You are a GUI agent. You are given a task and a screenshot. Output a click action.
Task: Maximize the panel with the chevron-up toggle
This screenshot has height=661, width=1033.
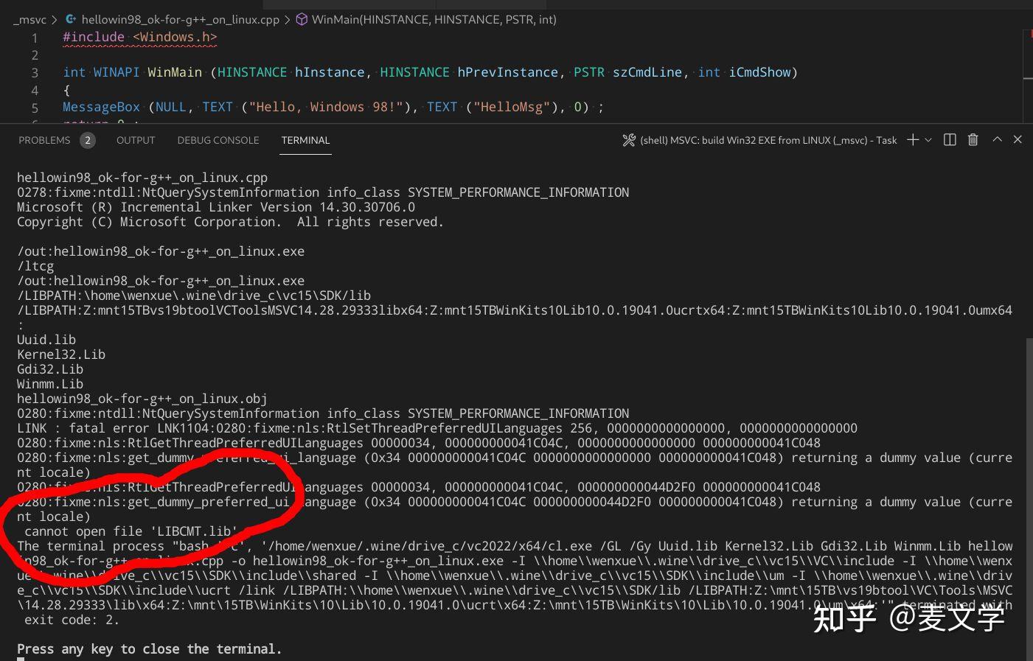[x=997, y=139]
